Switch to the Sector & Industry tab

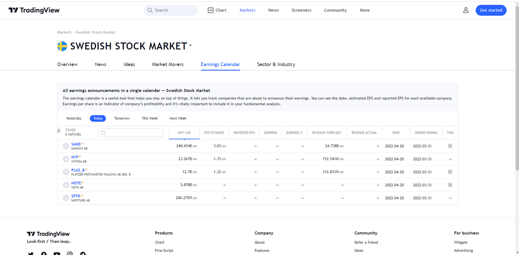(276, 64)
